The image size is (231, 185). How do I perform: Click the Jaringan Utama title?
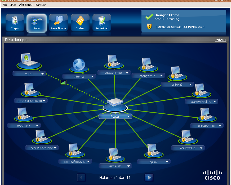[x=167, y=15]
